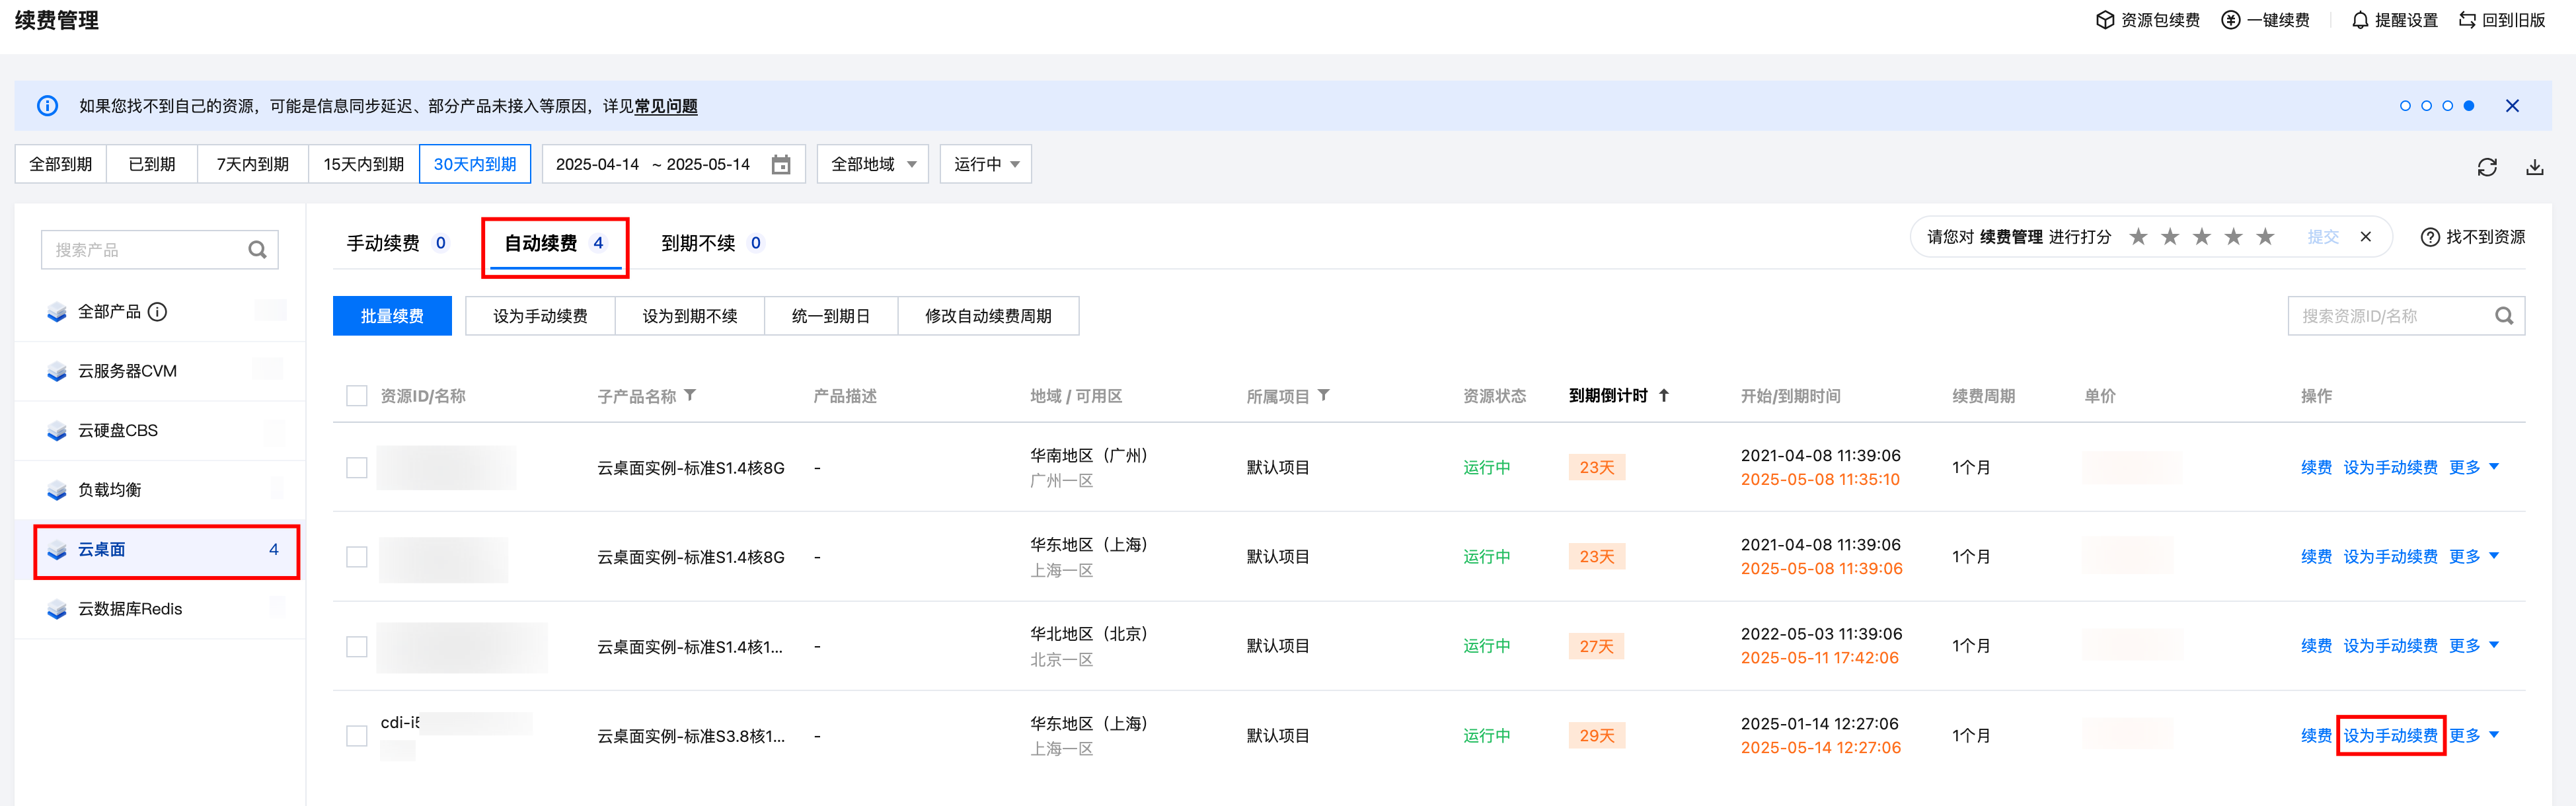Submit the rating with 提交
This screenshot has height=806, width=2576.
[x=2323, y=237]
